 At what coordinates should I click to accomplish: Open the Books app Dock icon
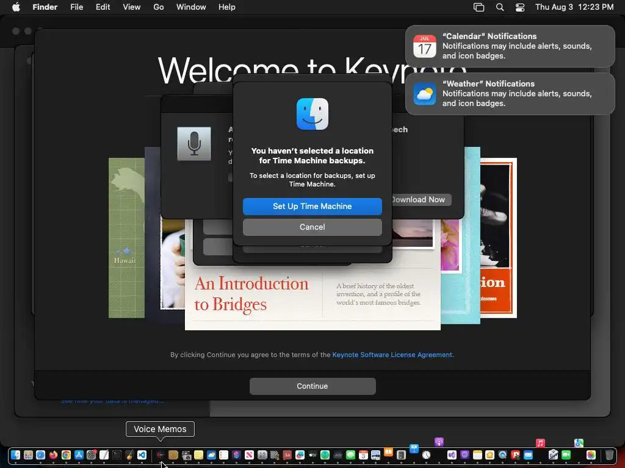tap(388, 453)
